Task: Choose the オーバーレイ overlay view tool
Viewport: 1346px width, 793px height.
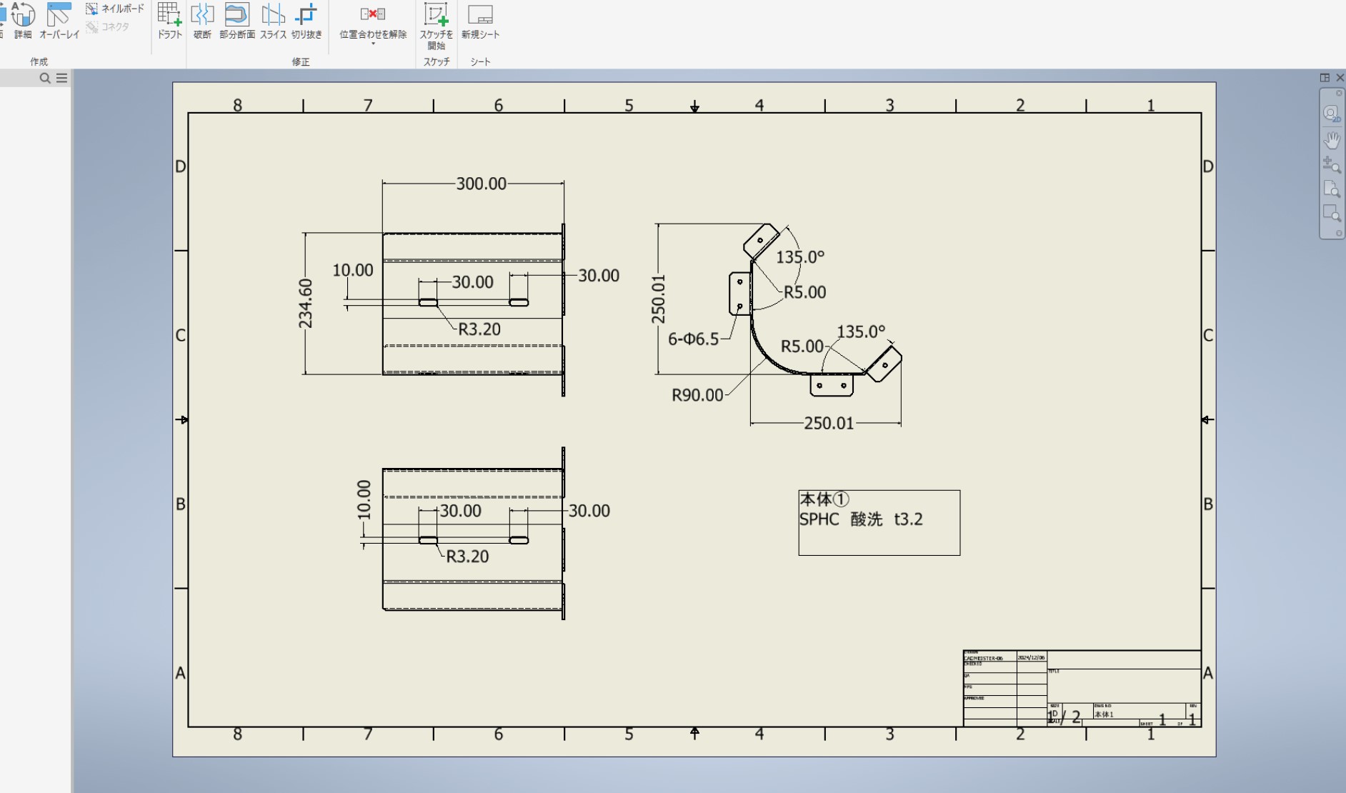Action: (59, 21)
